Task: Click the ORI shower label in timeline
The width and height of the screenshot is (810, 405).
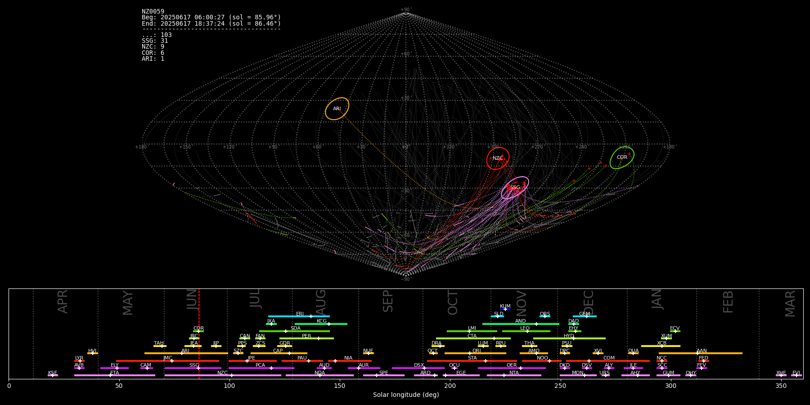Action: (x=477, y=351)
